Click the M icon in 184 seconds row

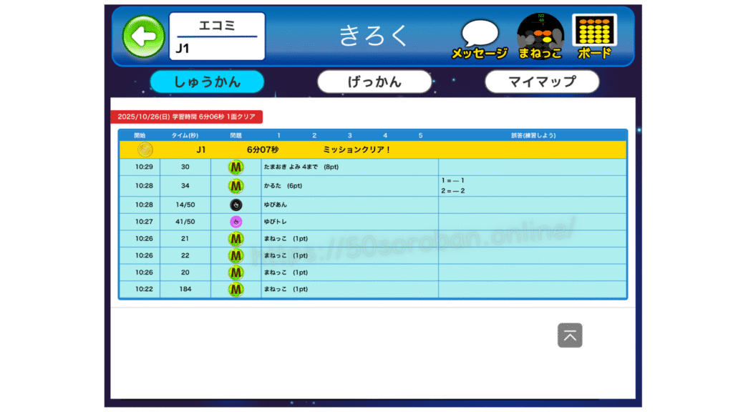(x=236, y=289)
